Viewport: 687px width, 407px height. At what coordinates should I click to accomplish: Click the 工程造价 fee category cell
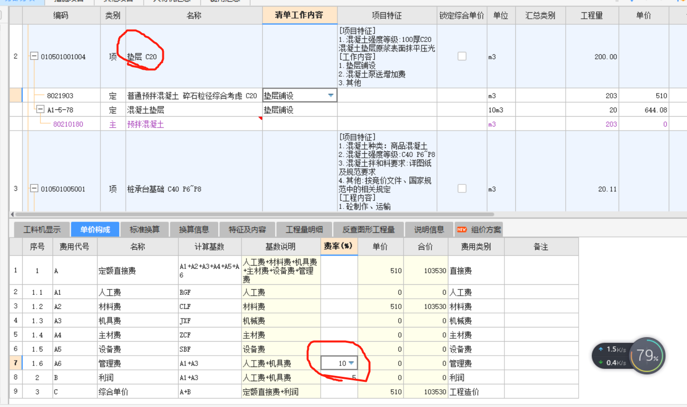coord(476,392)
